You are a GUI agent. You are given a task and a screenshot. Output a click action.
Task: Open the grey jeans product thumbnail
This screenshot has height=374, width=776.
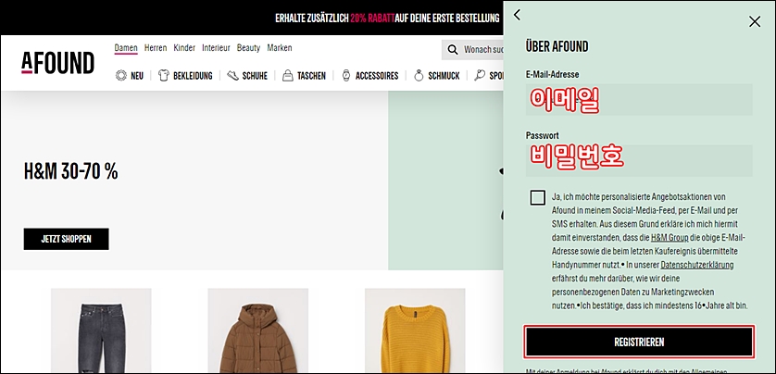click(x=101, y=331)
